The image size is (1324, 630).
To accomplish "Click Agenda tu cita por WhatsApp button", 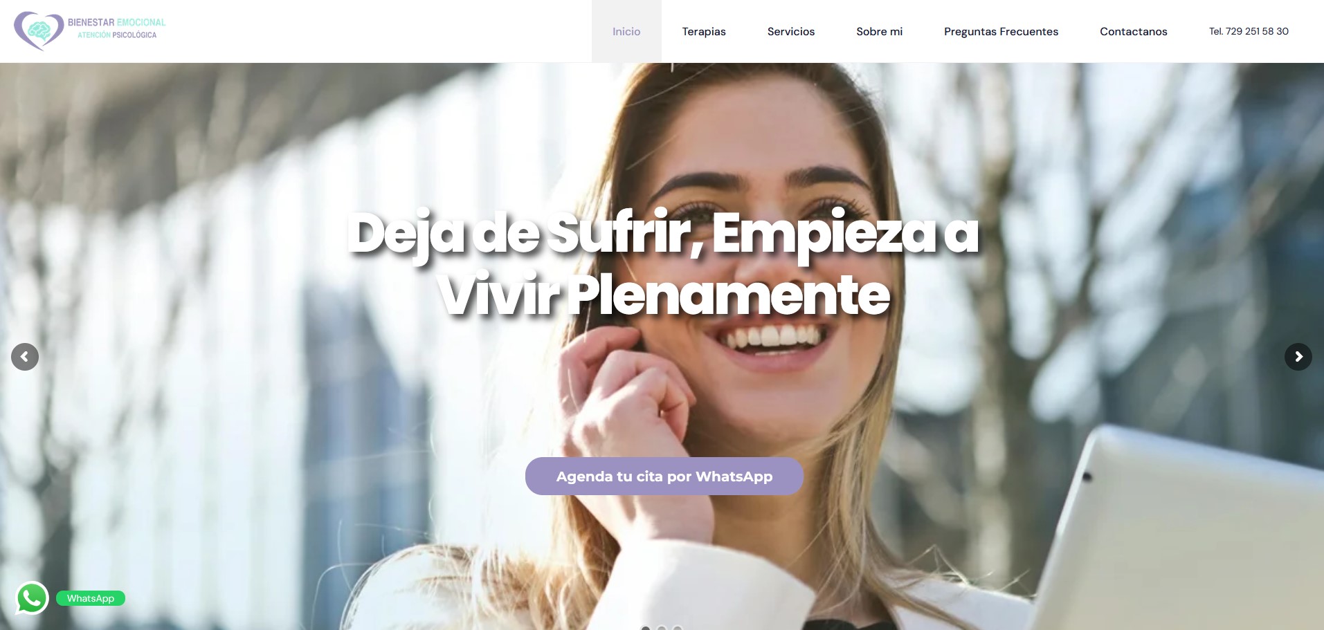I will 664,476.
